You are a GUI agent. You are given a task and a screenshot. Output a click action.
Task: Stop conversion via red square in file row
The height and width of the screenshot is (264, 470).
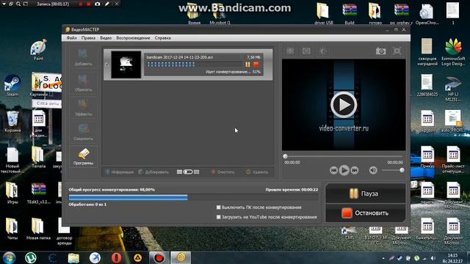256,65
